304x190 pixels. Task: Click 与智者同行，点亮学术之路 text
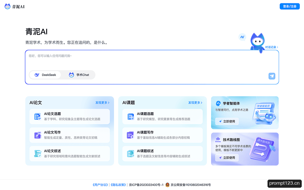(232, 110)
